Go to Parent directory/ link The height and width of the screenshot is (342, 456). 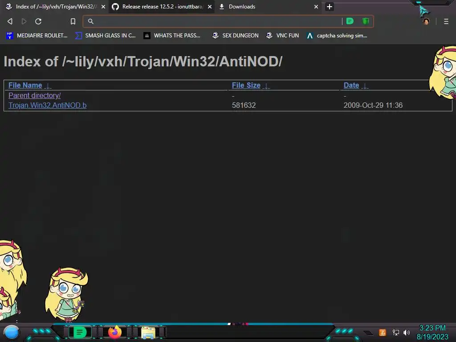point(35,95)
